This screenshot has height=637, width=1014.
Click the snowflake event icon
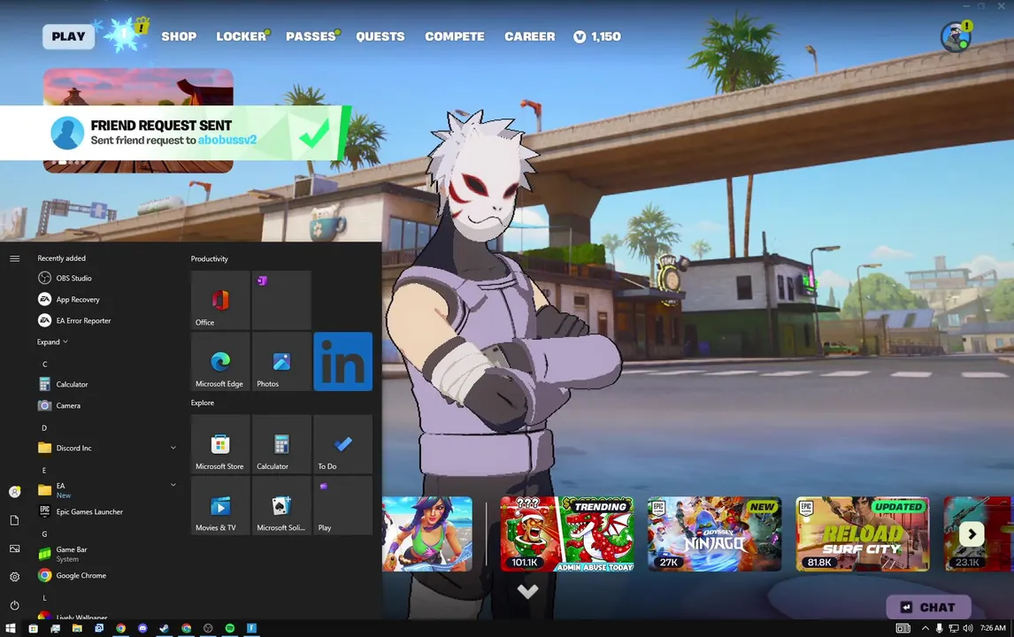click(x=124, y=35)
